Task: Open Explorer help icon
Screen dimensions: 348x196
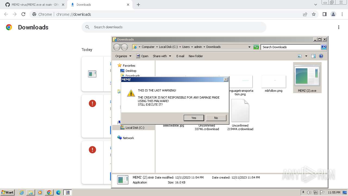Action: click(321, 56)
